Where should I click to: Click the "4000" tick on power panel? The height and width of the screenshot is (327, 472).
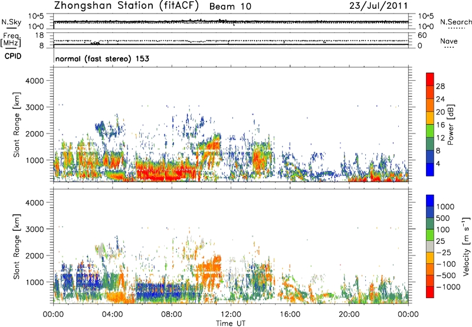(x=34, y=81)
